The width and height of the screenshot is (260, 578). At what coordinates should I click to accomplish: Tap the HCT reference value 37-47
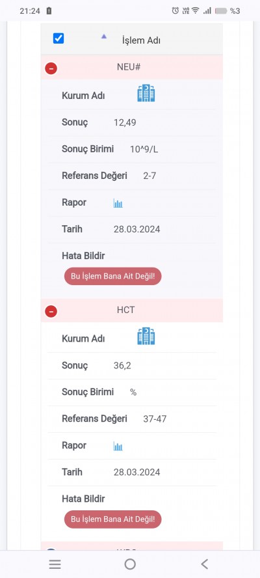155,419
